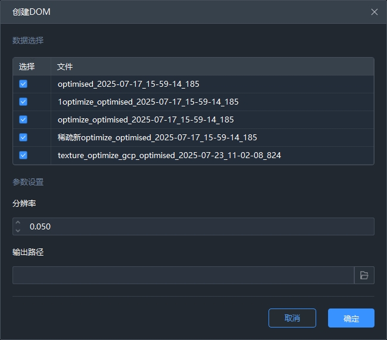The image size is (387, 340).
Task: Toggle checkbox for 稀疏新optimize_optimised file
Action: tap(23, 137)
